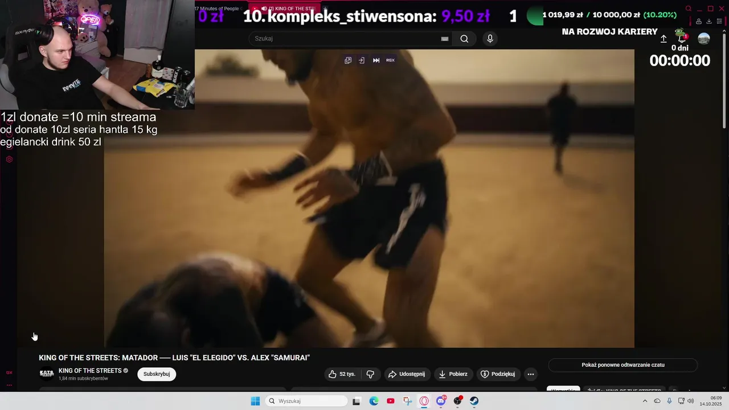Viewport: 729px width, 410px height.
Task: Open Steam from the taskbar
Action: pyautogui.click(x=474, y=401)
